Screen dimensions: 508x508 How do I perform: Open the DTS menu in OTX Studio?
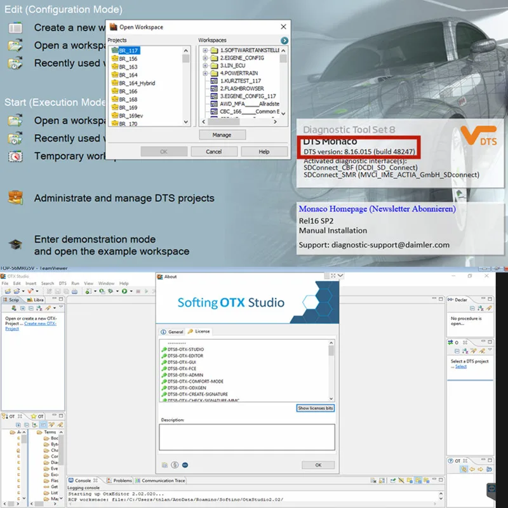coord(62,283)
